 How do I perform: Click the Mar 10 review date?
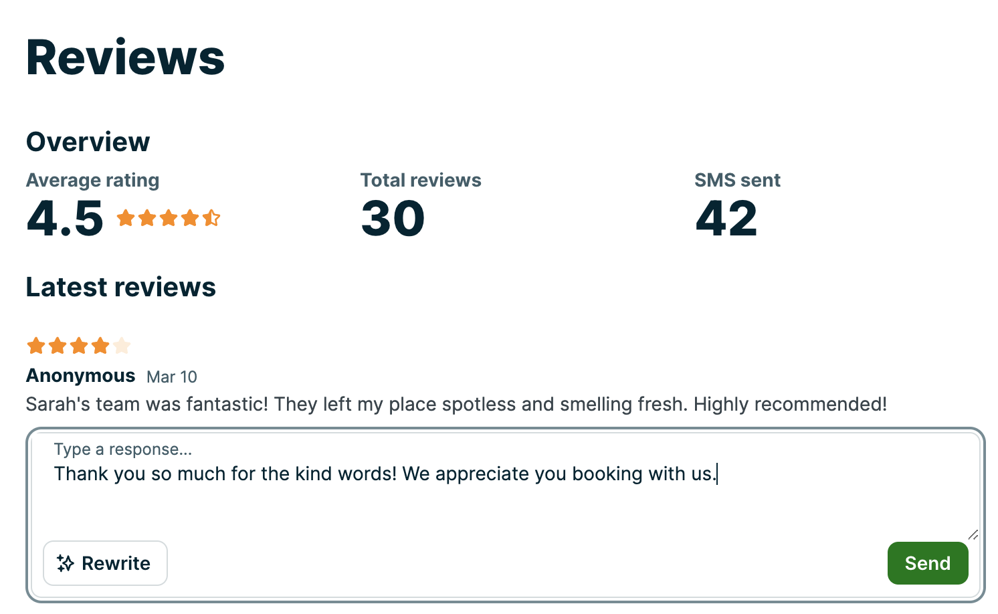(172, 377)
